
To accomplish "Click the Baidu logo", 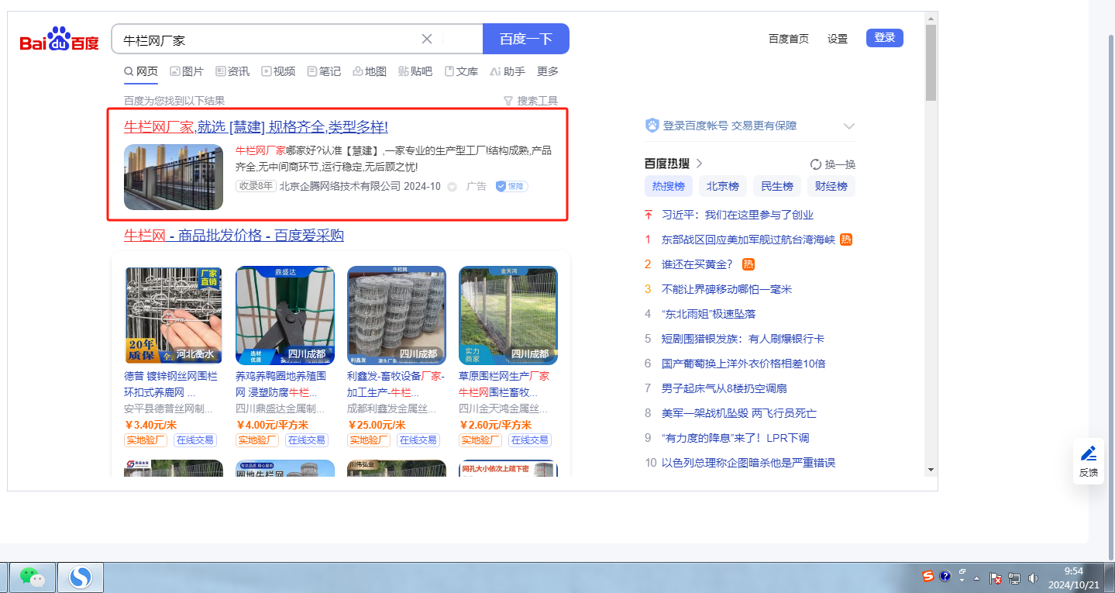I will pos(60,39).
